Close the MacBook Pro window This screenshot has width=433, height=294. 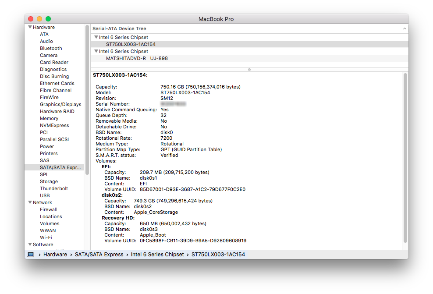pyautogui.click(x=31, y=19)
